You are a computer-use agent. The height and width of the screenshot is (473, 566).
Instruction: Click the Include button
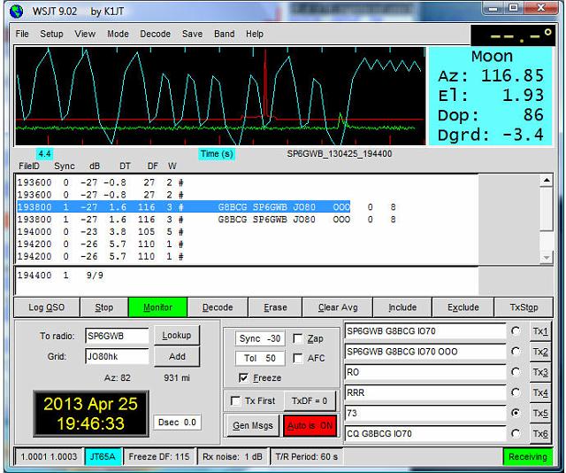pos(402,307)
